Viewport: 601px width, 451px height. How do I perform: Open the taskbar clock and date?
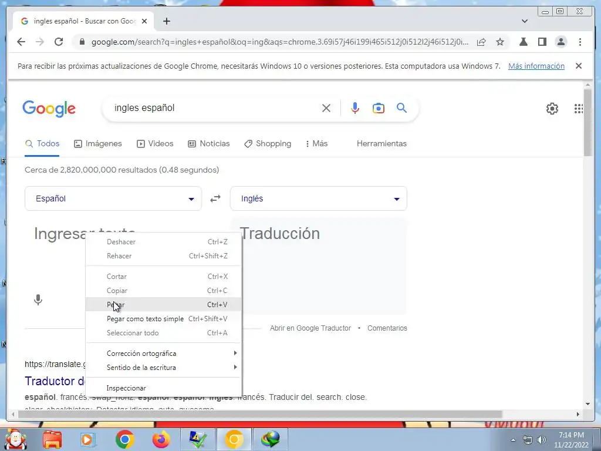pyautogui.click(x=571, y=440)
